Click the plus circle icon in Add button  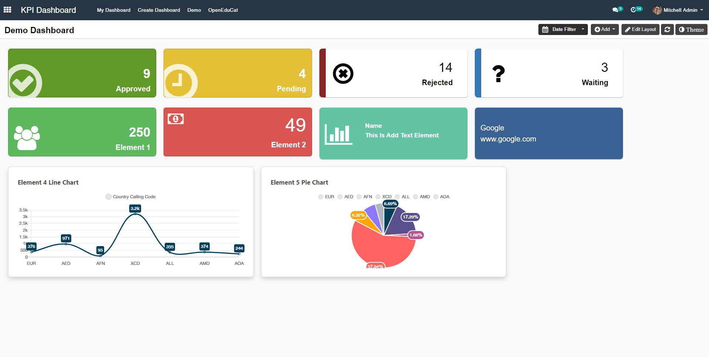[x=597, y=29]
